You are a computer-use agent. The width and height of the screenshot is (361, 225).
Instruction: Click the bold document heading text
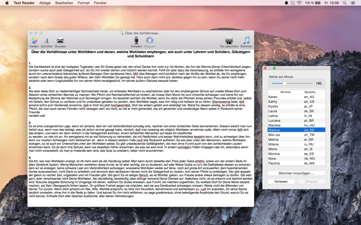tap(141, 54)
